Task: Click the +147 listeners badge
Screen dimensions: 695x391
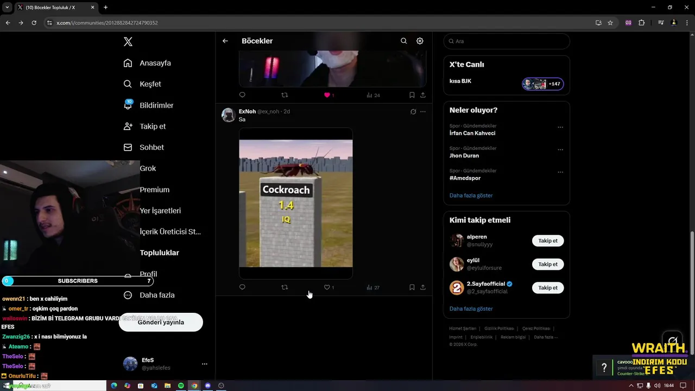Action: 543,84
